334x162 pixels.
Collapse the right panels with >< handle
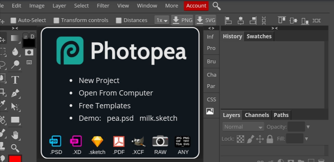(274, 28)
